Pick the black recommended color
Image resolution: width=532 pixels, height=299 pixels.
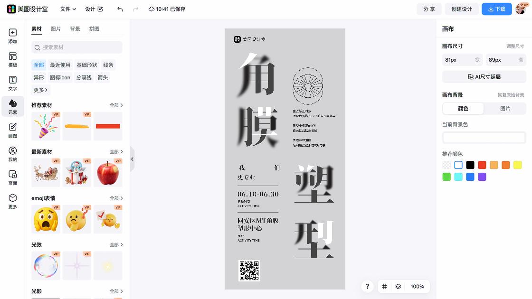470,165
